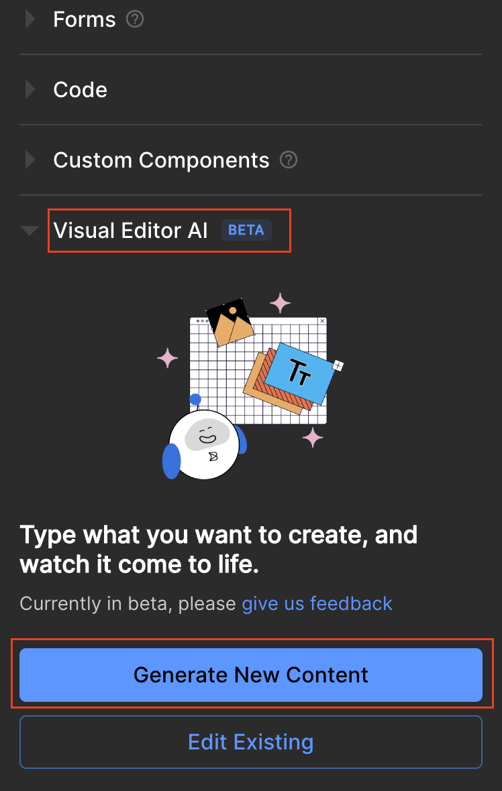Collapse the Visual Editor AI section
Viewport: 502px width, 791px height.
coord(28,230)
